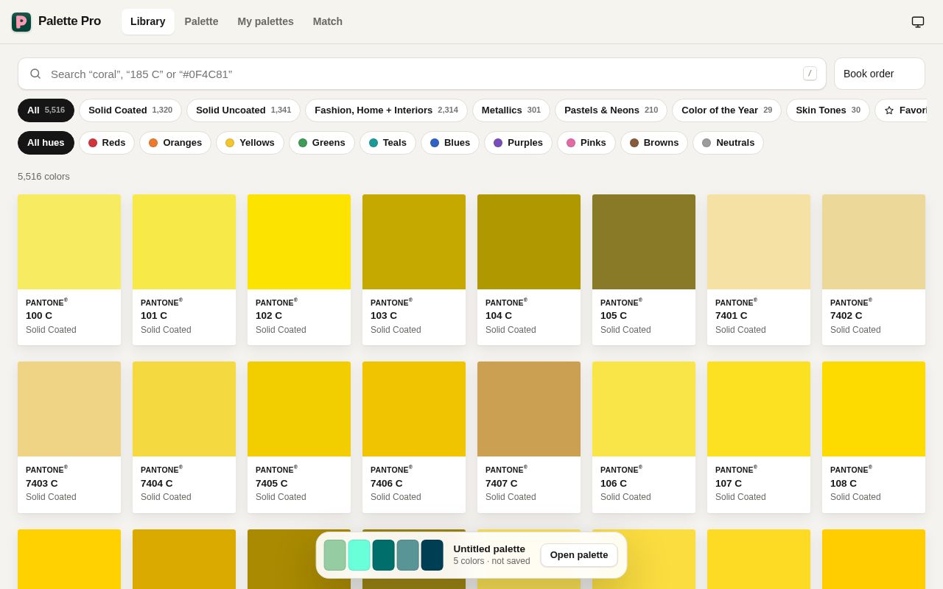943x589 pixels.
Task: Filter hues by Reds
Action: [107, 143]
